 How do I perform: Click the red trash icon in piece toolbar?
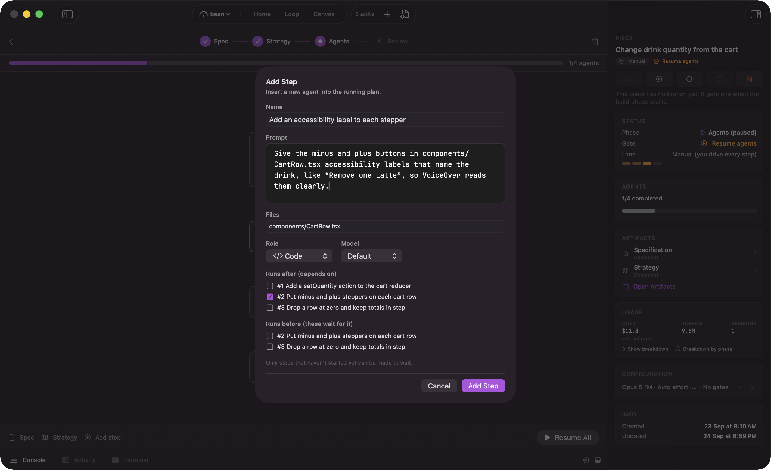tap(750, 79)
